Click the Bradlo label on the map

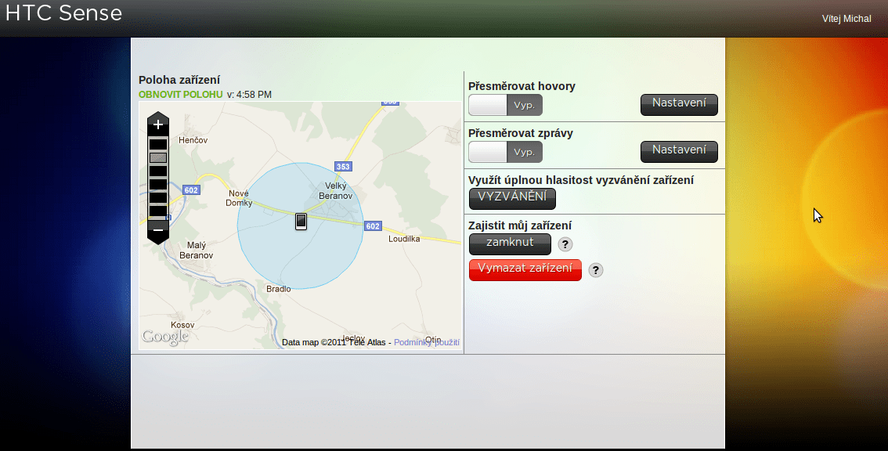[279, 289]
